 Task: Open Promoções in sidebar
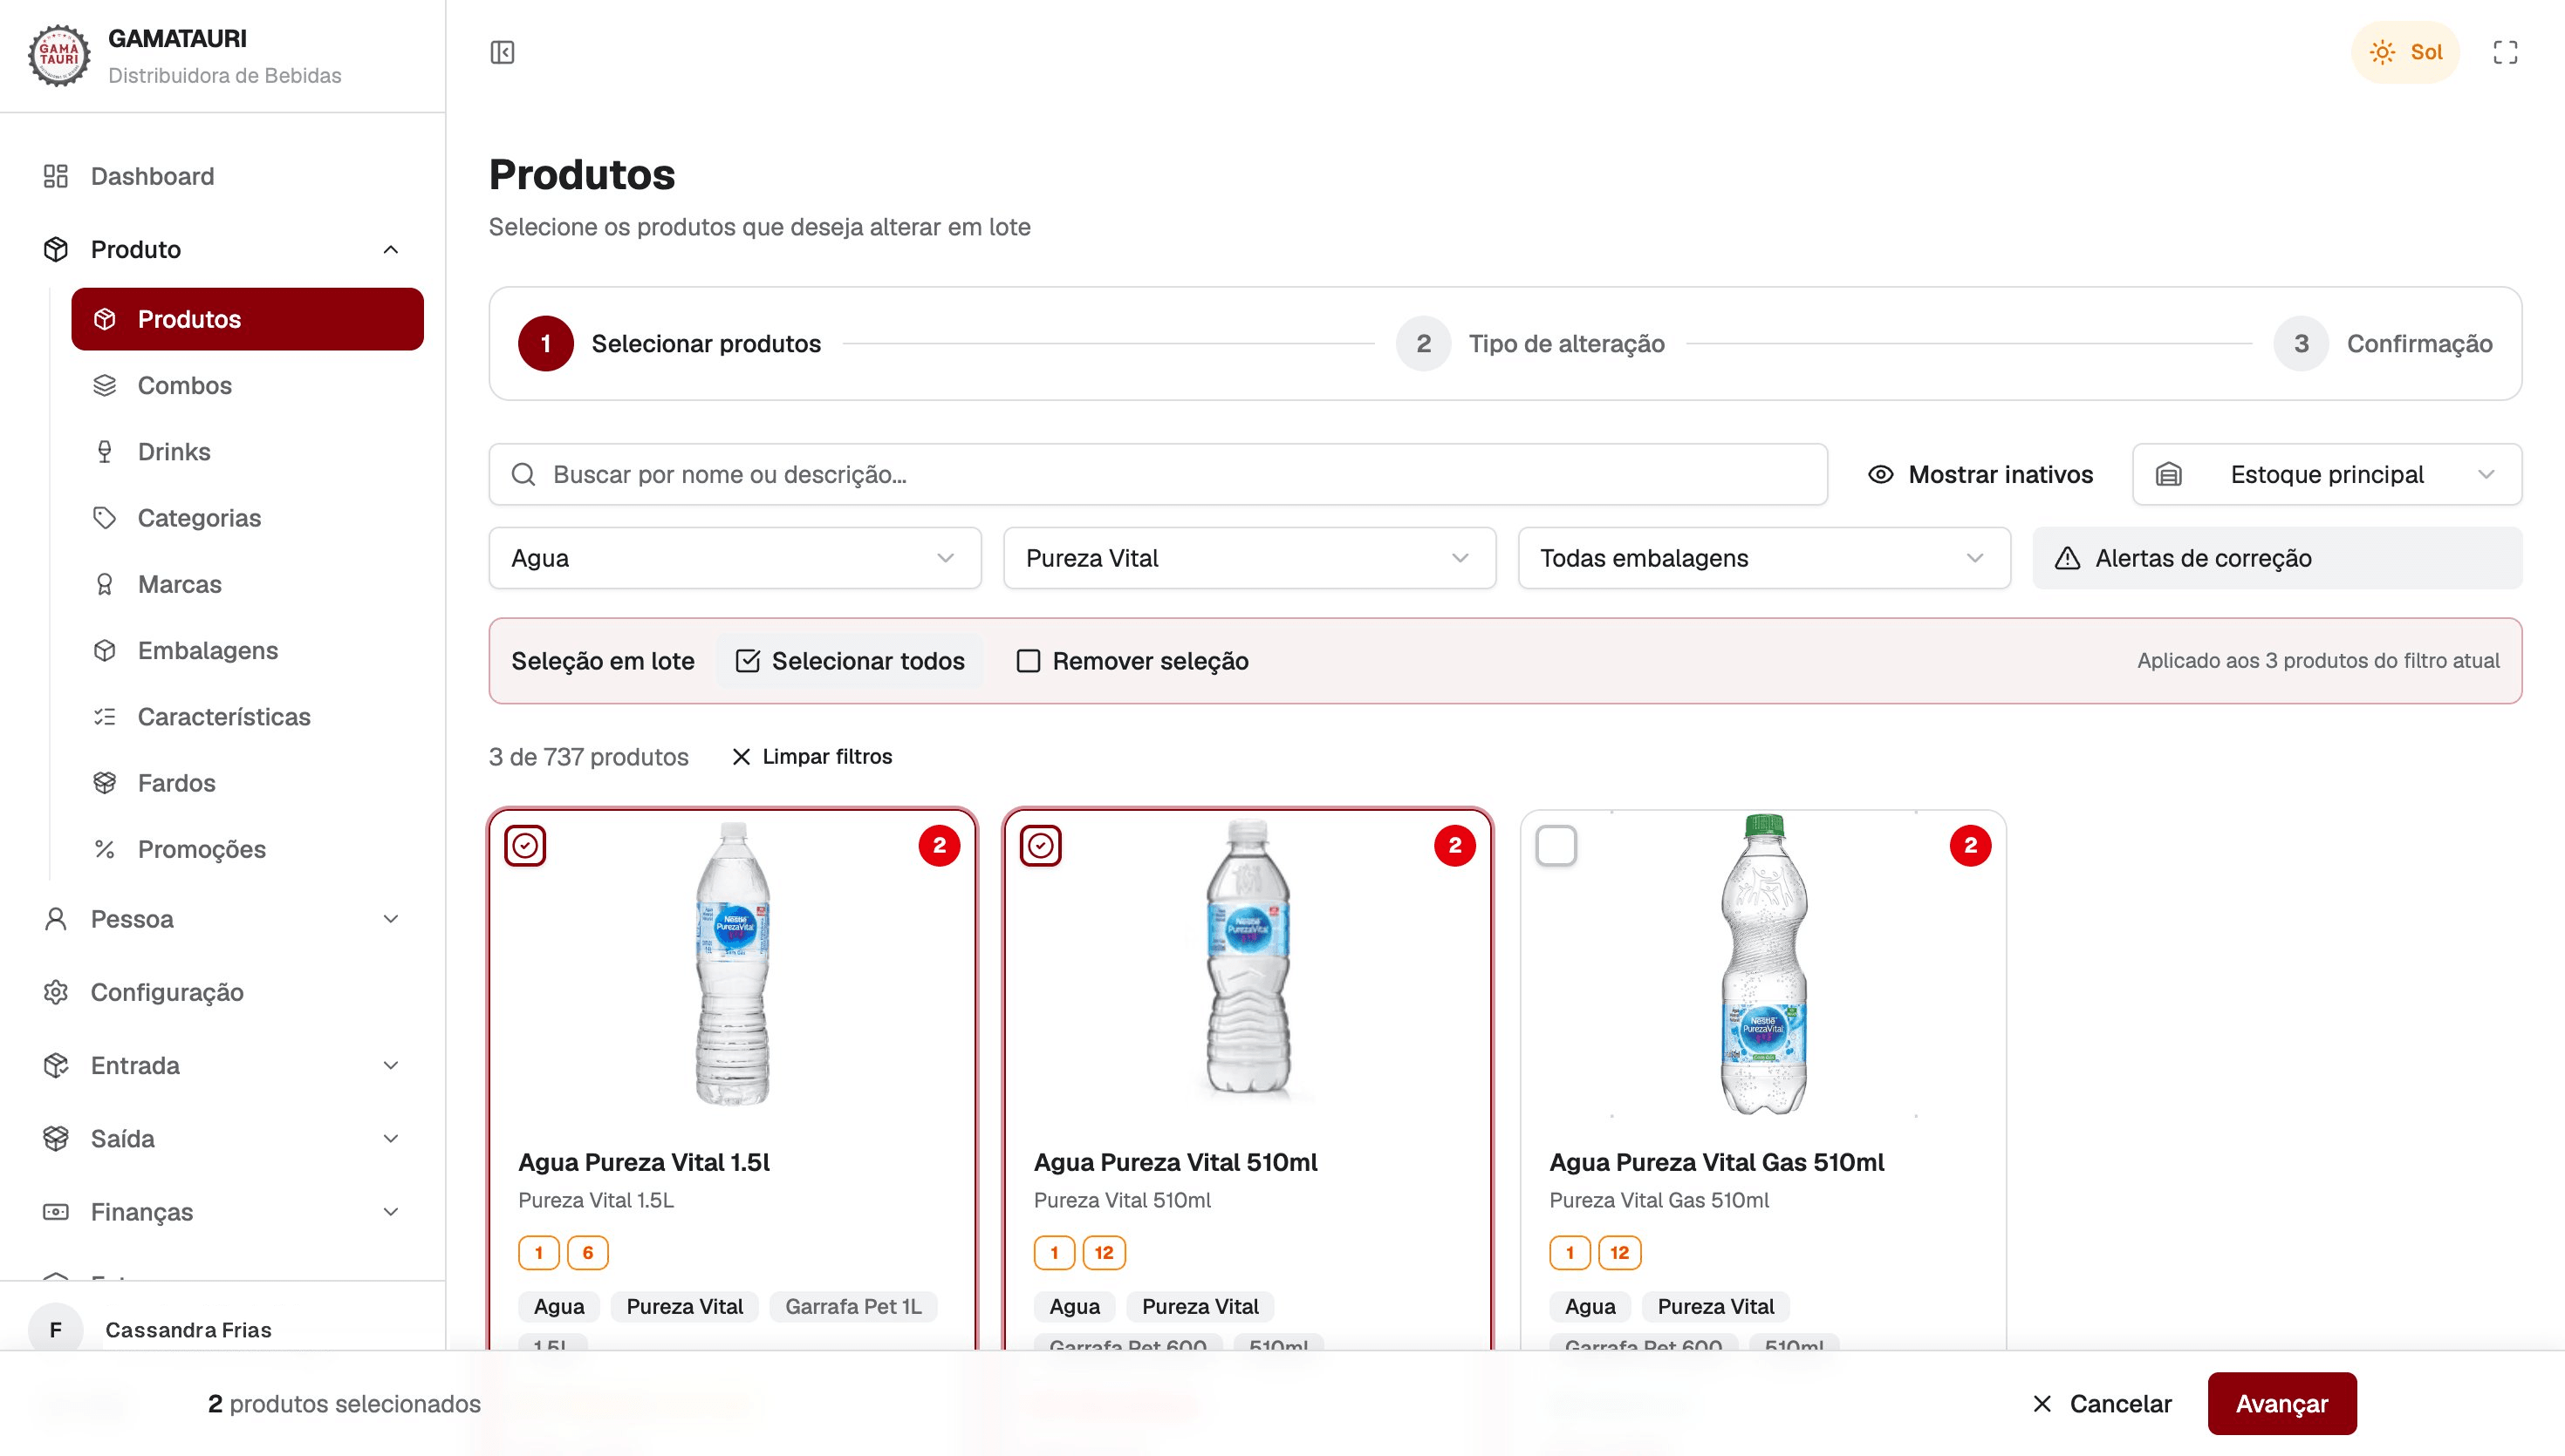click(x=247, y=849)
